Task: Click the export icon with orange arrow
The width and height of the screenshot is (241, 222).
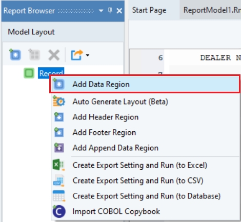Action: tap(77, 55)
